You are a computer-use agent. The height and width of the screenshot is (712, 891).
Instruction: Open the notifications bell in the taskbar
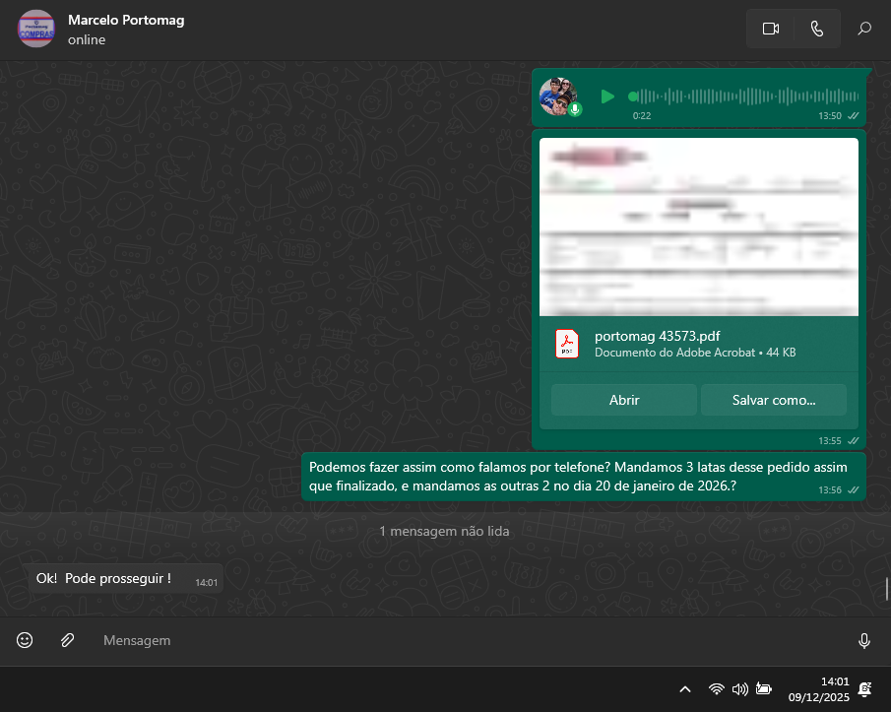pos(864,689)
